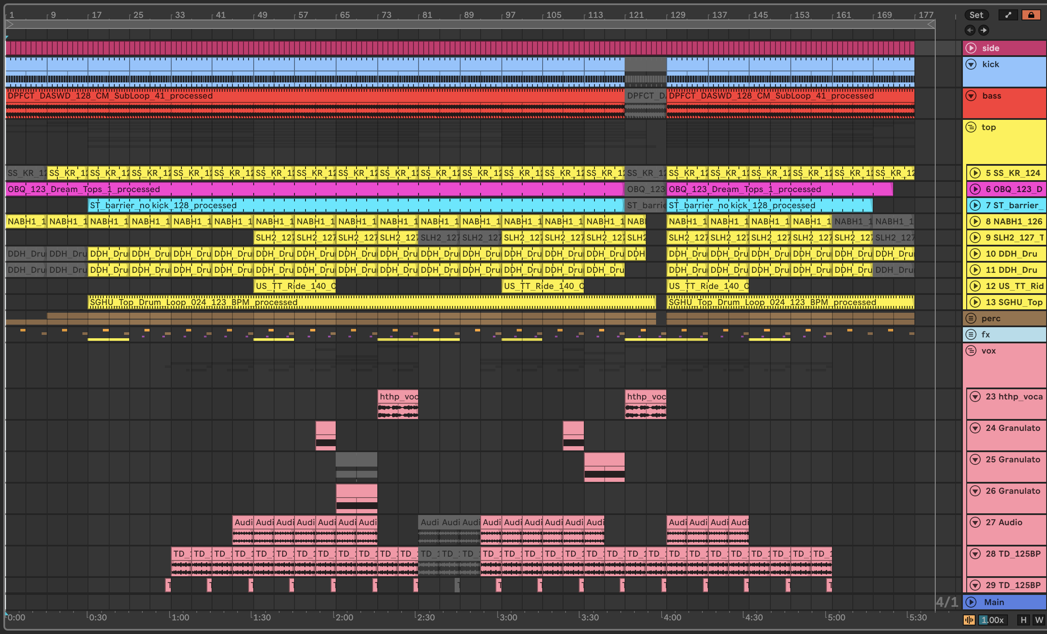
Task: Select the 7 ST_barrier track header
Action: click(1013, 205)
